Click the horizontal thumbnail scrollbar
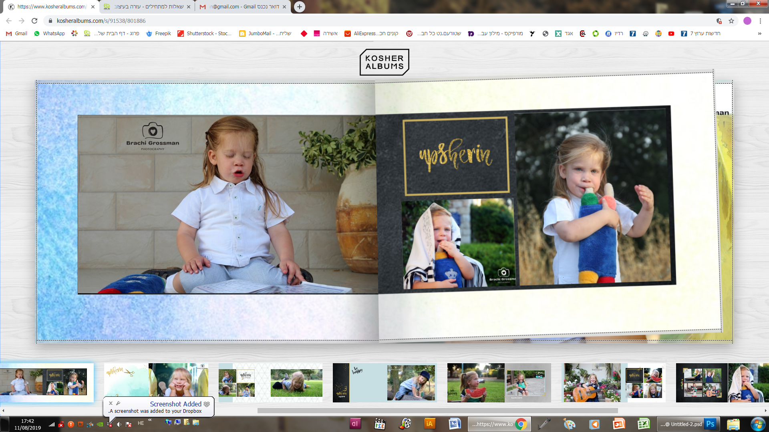 point(437,410)
